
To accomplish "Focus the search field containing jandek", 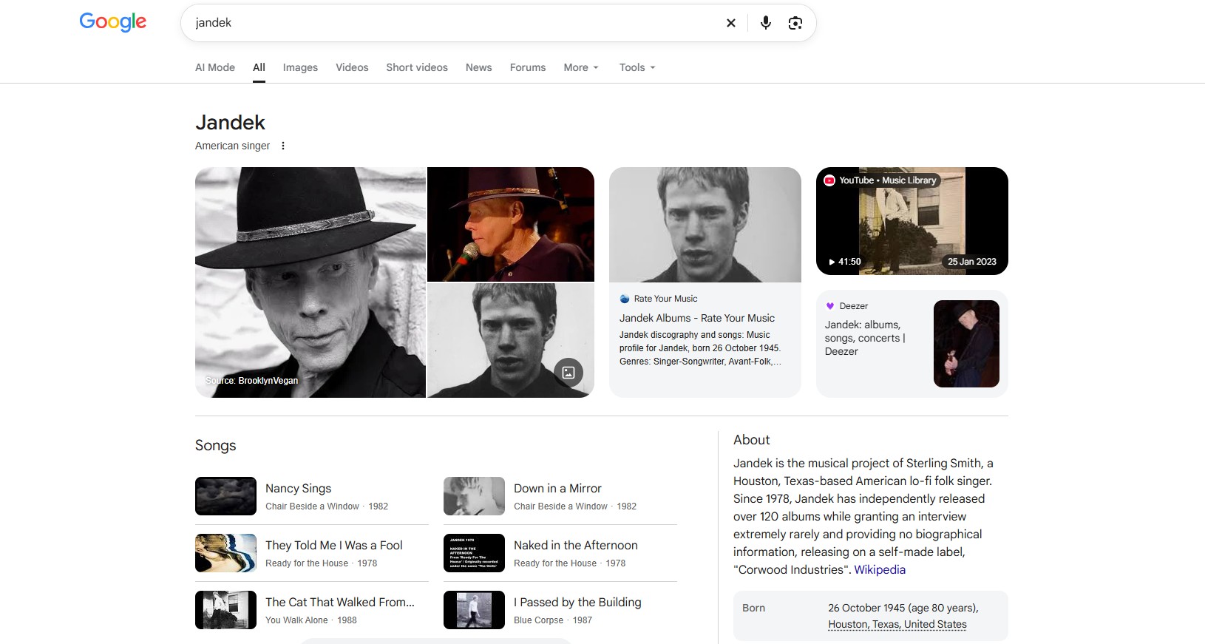I will 451,23.
